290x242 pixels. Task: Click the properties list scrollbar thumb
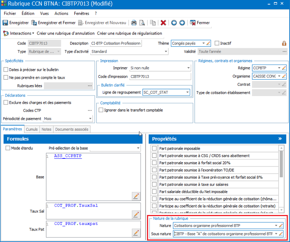(281, 164)
